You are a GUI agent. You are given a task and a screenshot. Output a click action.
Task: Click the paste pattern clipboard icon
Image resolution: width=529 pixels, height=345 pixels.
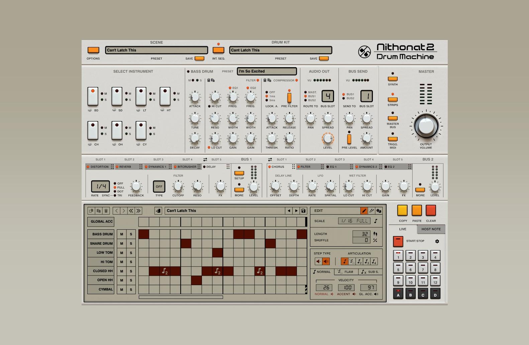98,211
